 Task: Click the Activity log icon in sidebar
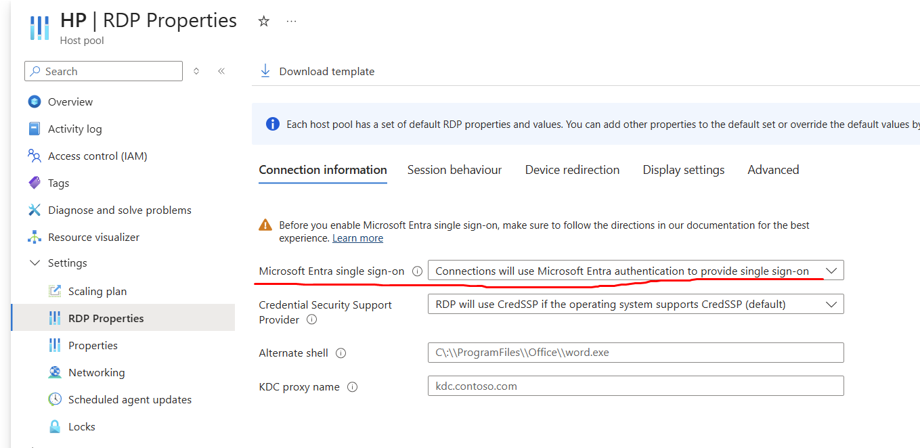click(34, 129)
